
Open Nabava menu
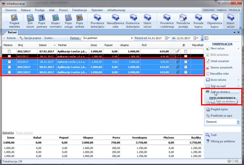click(26, 10)
